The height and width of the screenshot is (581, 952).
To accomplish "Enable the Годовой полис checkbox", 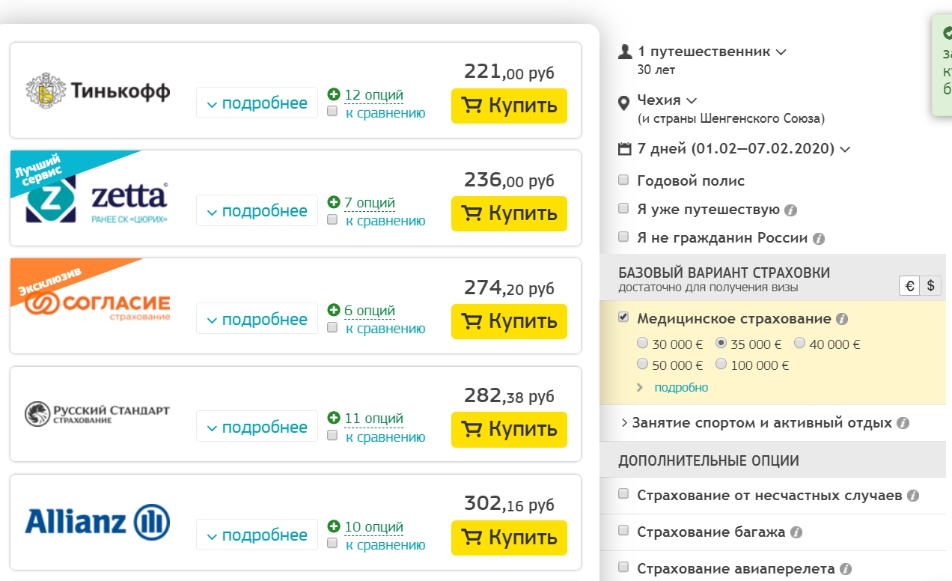I will [x=623, y=180].
